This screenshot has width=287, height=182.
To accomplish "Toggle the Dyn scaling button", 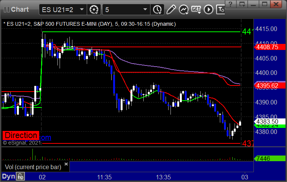I will 8,176.
